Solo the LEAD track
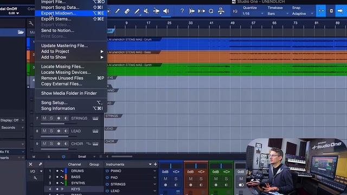Screen dimensions: 347x195 coord(52,131)
